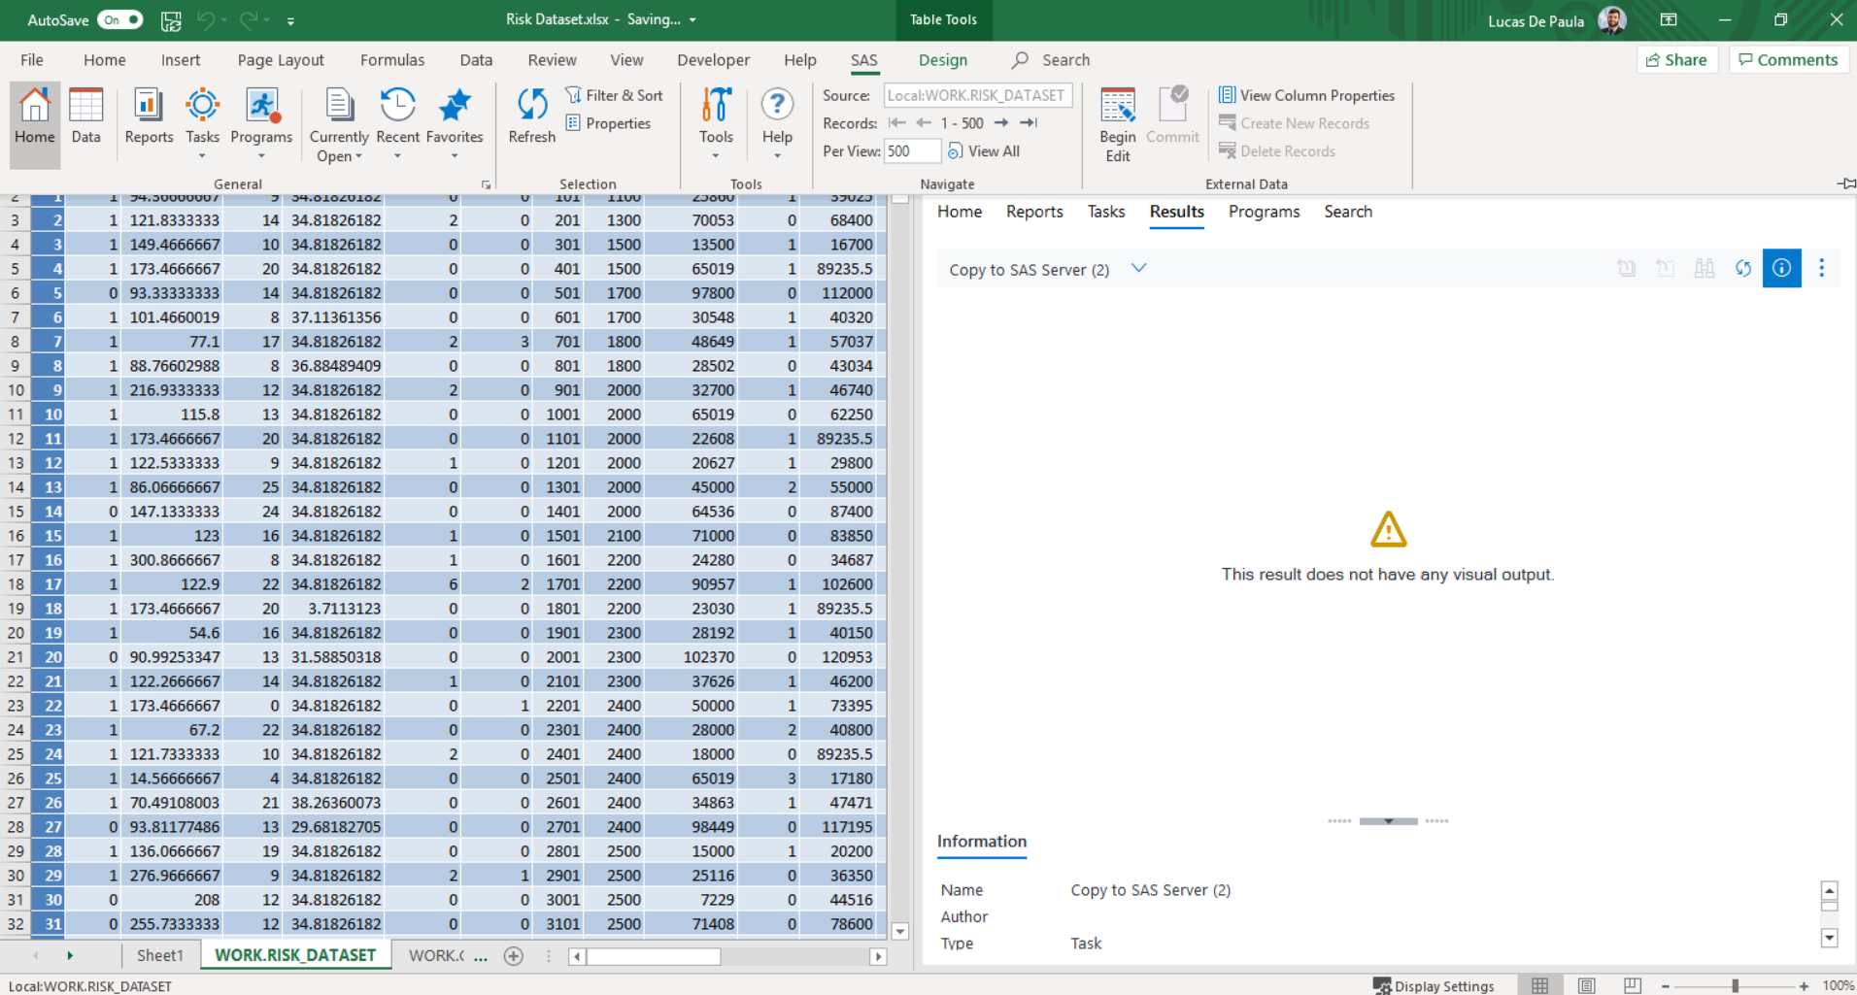The height and width of the screenshot is (995, 1857).
Task: Open the Formulas ribbon tab
Action: (392, 60)
